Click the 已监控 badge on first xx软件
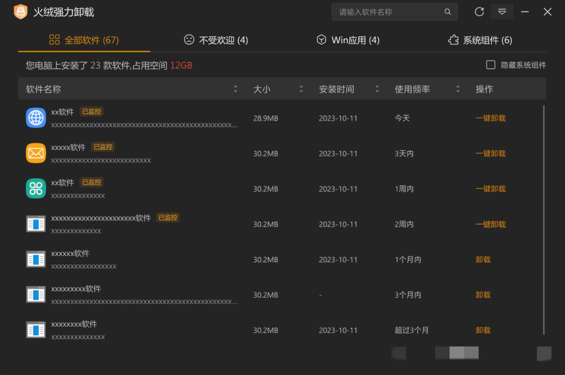565x375 pixels. point(91,111)
